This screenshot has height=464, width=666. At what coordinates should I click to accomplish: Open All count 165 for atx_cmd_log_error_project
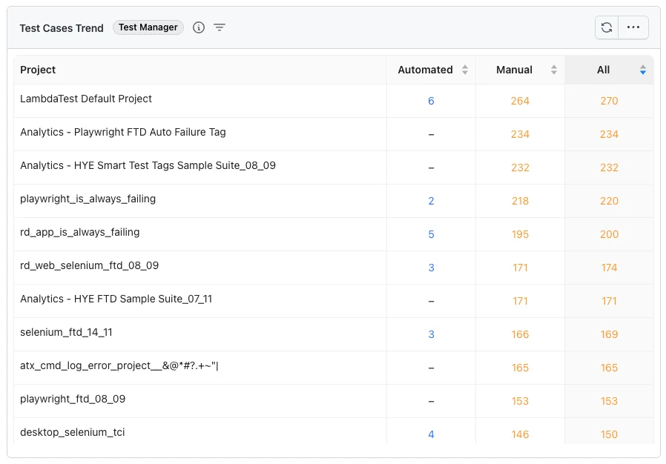[x=609, y=368]
